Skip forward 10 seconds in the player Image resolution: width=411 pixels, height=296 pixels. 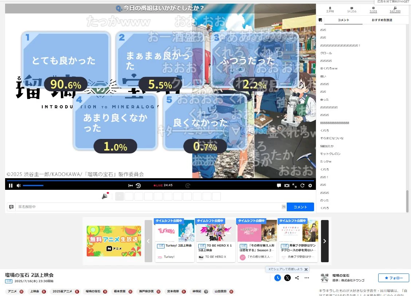point(188,185)
